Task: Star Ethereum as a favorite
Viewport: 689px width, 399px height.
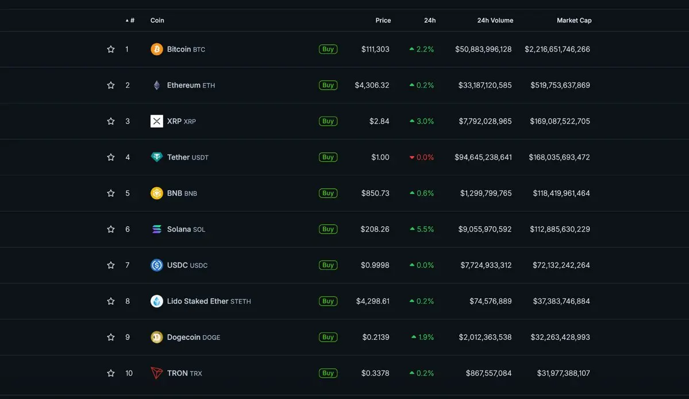Action: (111, 85)
